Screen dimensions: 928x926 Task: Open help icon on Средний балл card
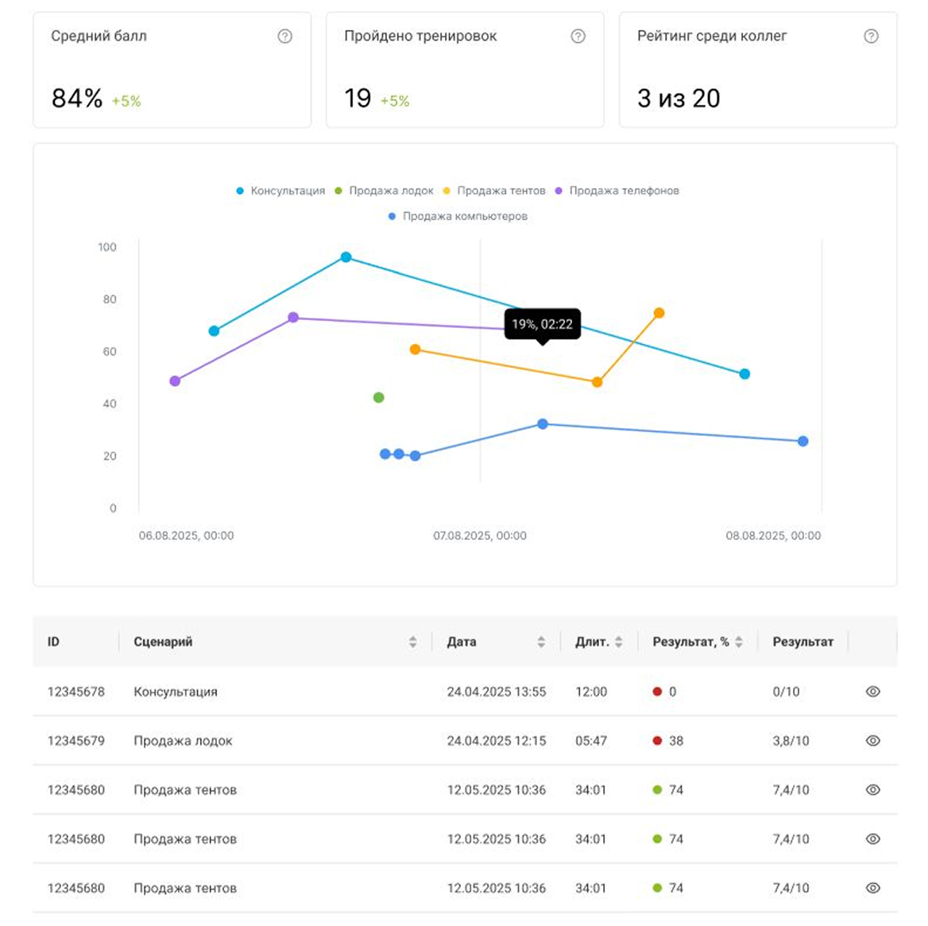(284, 36)
